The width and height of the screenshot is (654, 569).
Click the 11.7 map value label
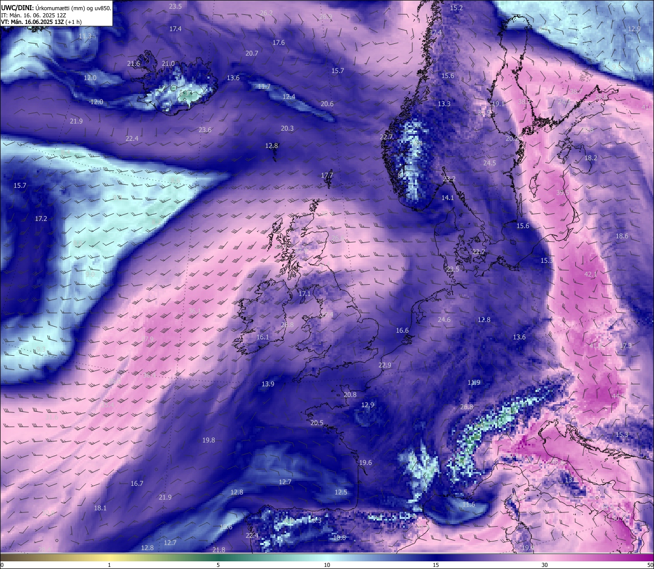[264, 87]
